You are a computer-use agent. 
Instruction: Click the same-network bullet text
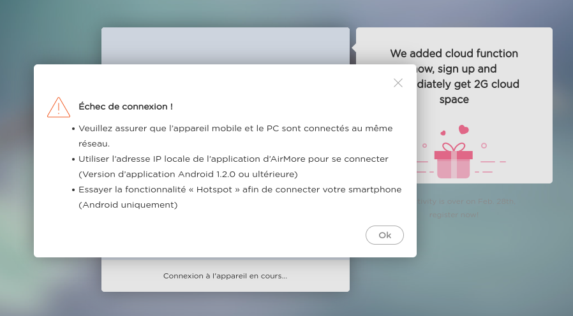click(235, 129)
